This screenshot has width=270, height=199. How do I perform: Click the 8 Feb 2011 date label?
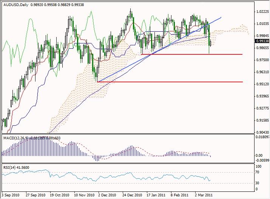(180, 195)
